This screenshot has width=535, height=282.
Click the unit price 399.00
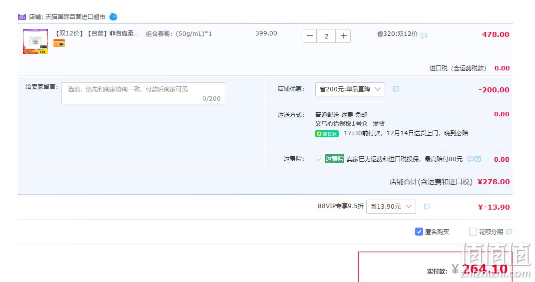[x=266, y=33]
